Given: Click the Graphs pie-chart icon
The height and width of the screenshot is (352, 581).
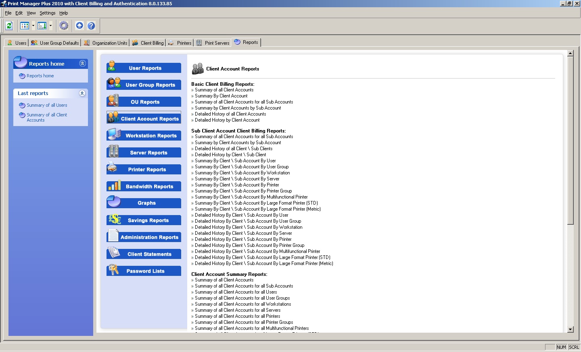Looking at the screenshot, I should tap(114, 201).
